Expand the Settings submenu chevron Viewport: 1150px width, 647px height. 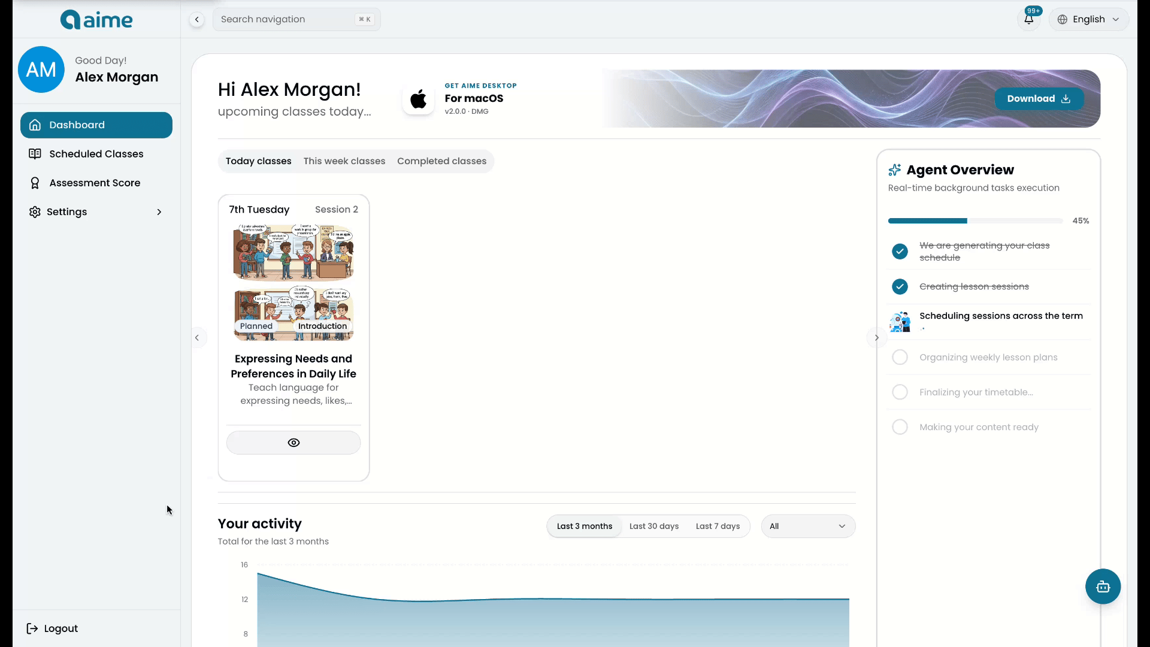159,212
